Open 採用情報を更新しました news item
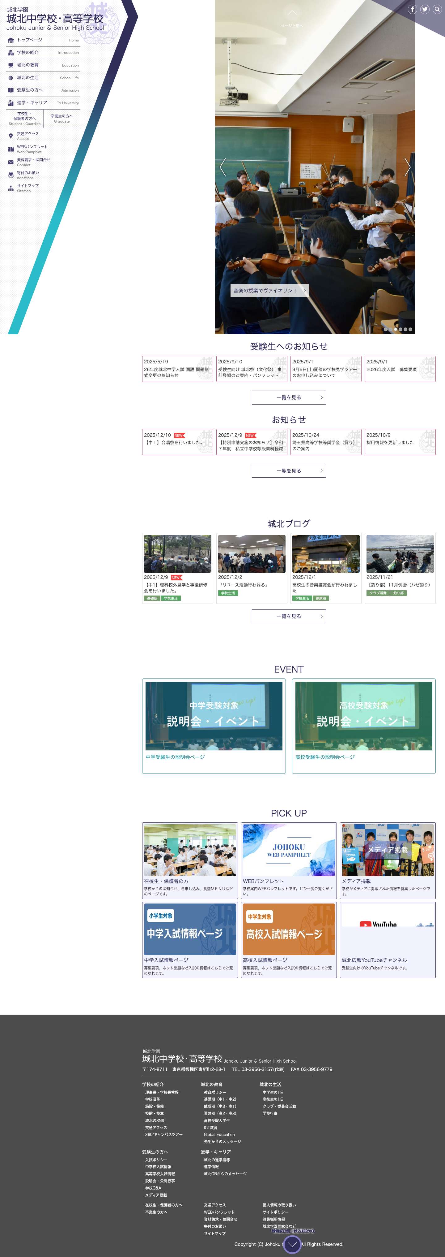Image resolution: width=445 pixels, height=1257 pixels. (400, 442)
